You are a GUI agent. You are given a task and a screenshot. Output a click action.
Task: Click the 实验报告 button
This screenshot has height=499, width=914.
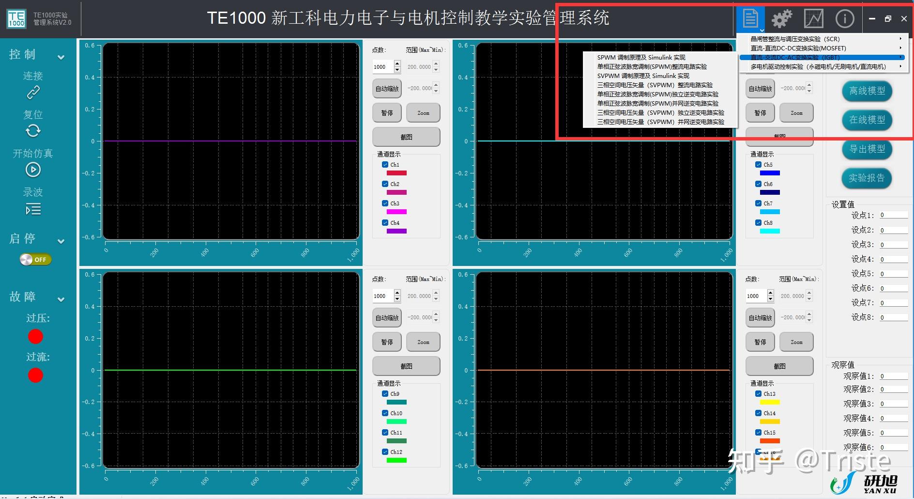(866, 178)
